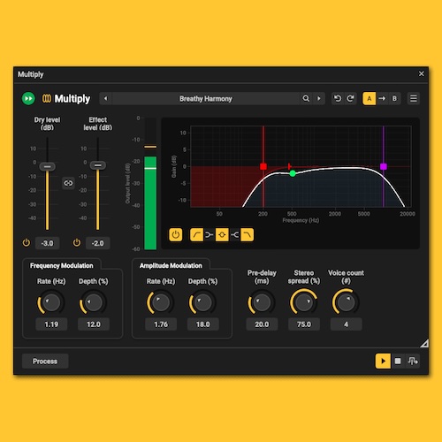Copy settings A to B arrow
The image size is (442, 442).
(382, 98)
